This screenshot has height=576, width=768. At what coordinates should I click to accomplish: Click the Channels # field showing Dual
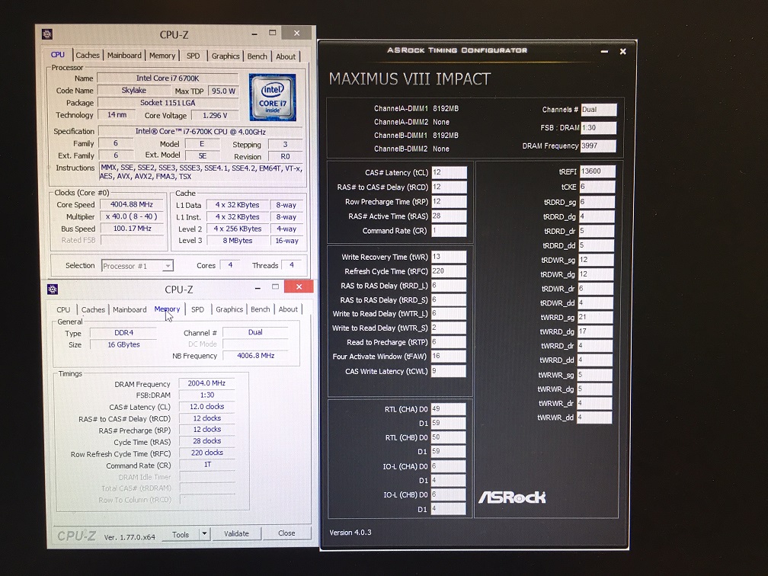click(x=599, y=110)
